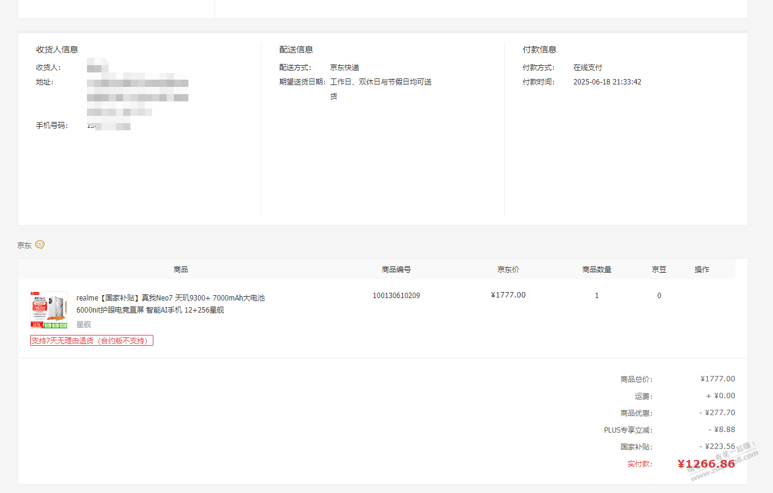Select payment time 2025-06-18 21:33:42
773x493 pixels.
click(x=607, y=82)
